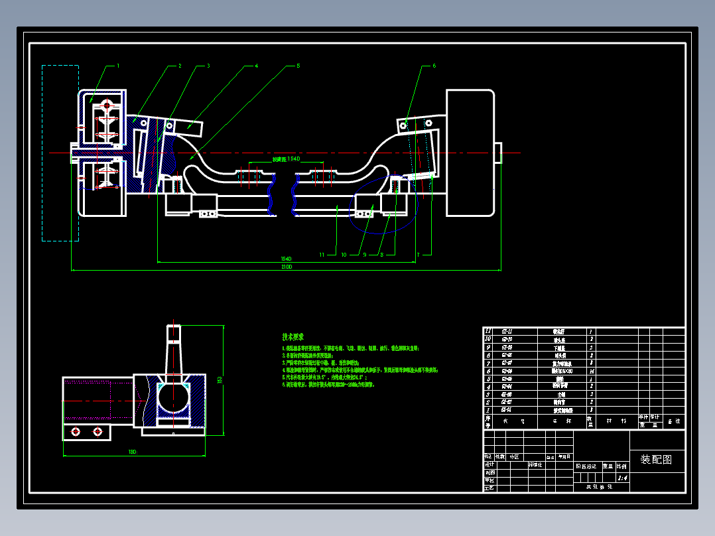Click the vertical 153 dimension of detail view
Viewport: 715px width, 536px height.
220,379
